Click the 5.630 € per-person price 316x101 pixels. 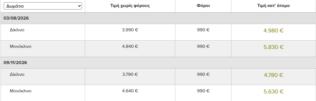tap(273, 91)
